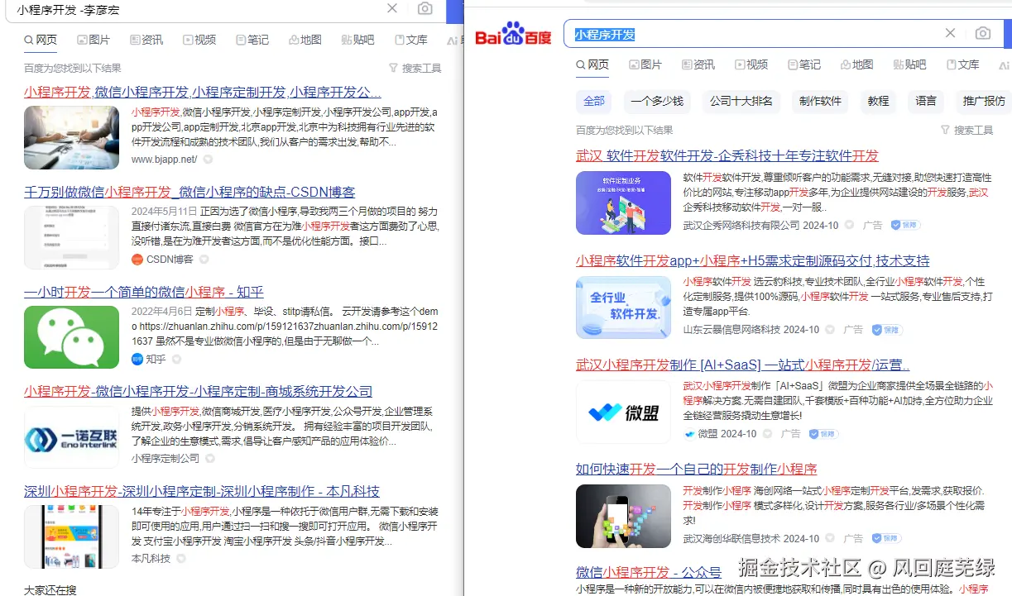Clear the right window search box text
Screen dimensions: 1012x596
pyautogui.click(x=950, y=33)
